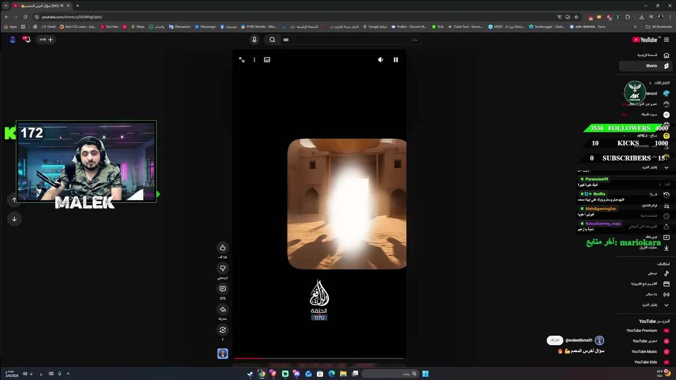
Task: Reload the page in Chrome
Action: pyautogui.click(x=25, y=17)
